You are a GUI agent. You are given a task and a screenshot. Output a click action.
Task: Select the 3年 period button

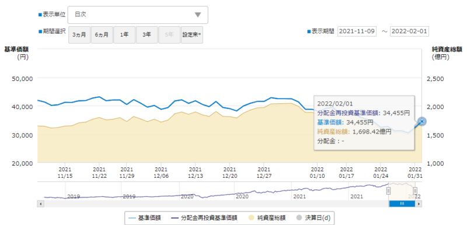click(x=147, y=35)
